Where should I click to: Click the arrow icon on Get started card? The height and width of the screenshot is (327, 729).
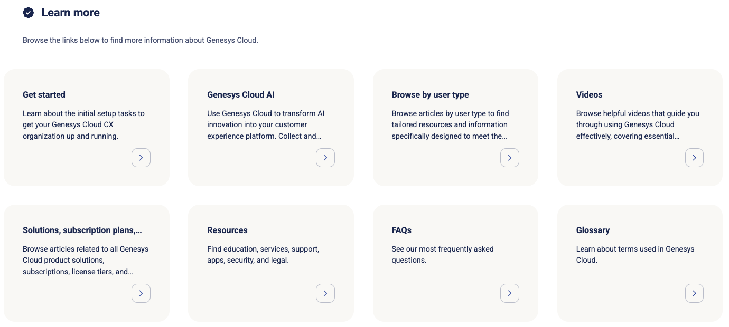click(141, 158)
